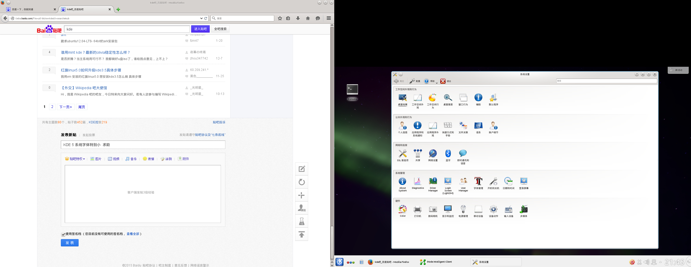Open the 贴吧投诉 link

(x=219, y=122)
